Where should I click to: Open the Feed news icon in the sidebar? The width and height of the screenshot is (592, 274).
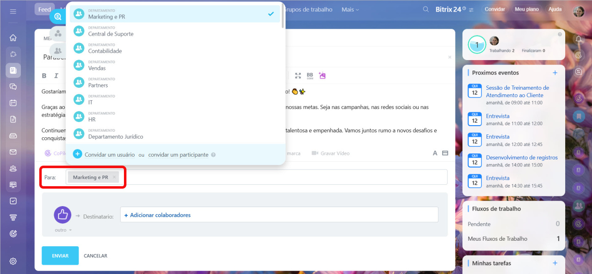(13, 70)
